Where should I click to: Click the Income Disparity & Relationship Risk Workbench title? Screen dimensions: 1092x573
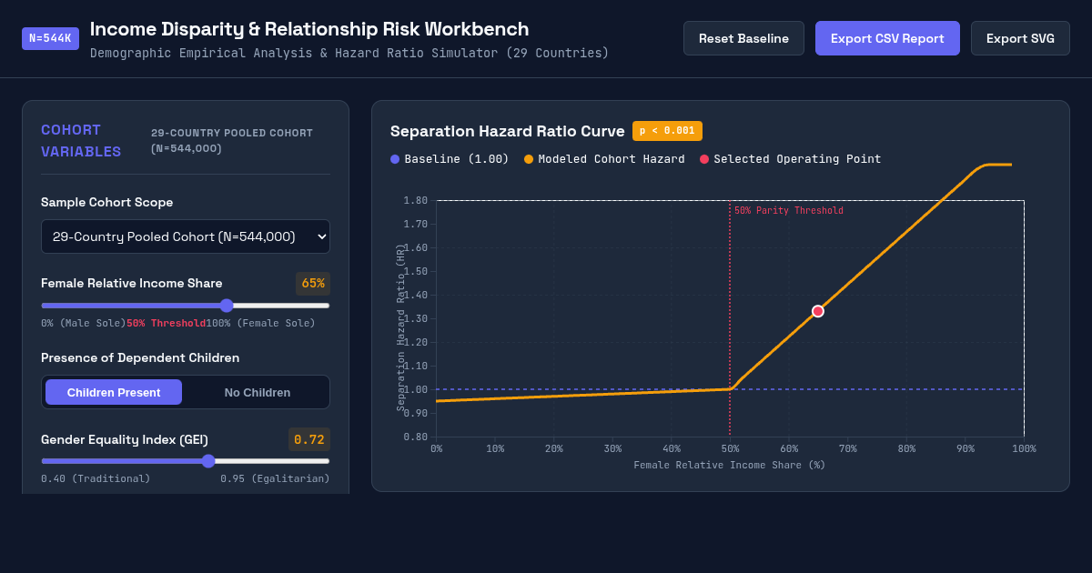[x=309, y=29]
